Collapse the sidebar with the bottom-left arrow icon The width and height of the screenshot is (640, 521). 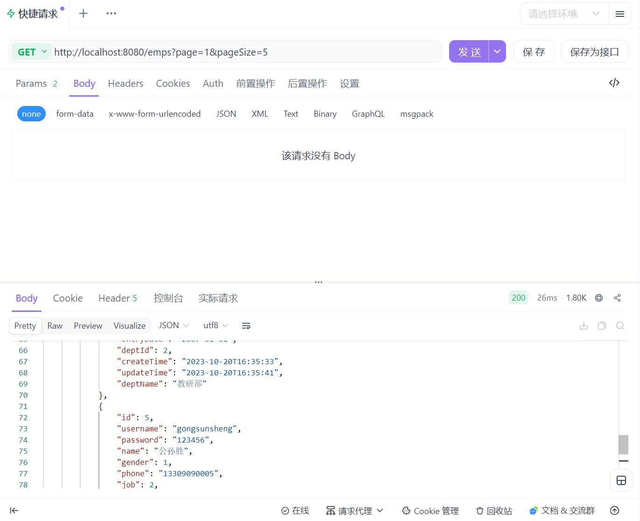14,511
